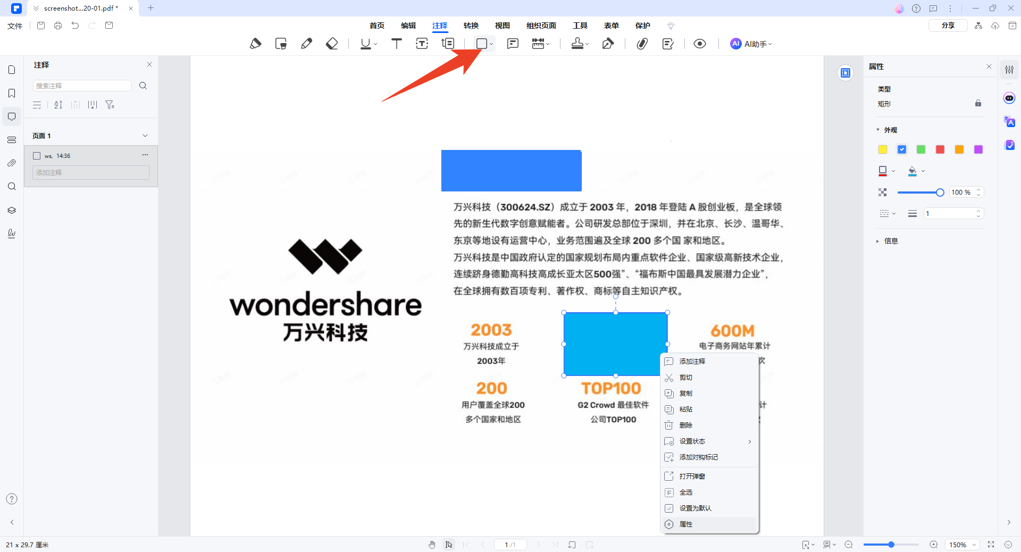Select the text box tool

point(422,44)
